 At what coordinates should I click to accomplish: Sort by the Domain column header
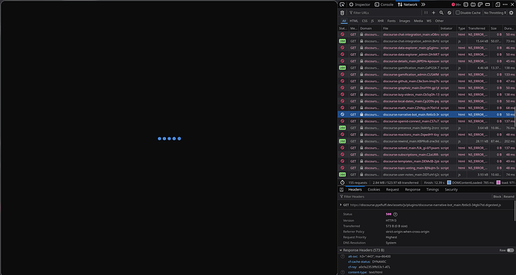point(370,28)
